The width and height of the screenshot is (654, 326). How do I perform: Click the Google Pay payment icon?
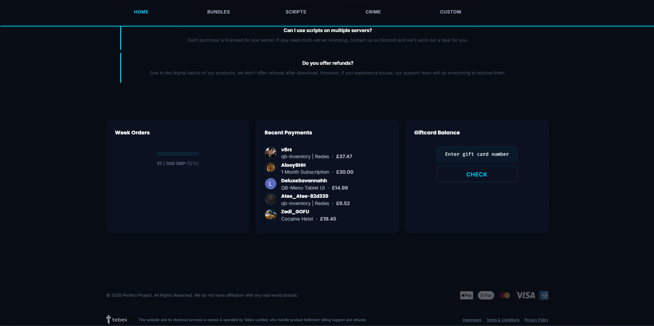486,295
